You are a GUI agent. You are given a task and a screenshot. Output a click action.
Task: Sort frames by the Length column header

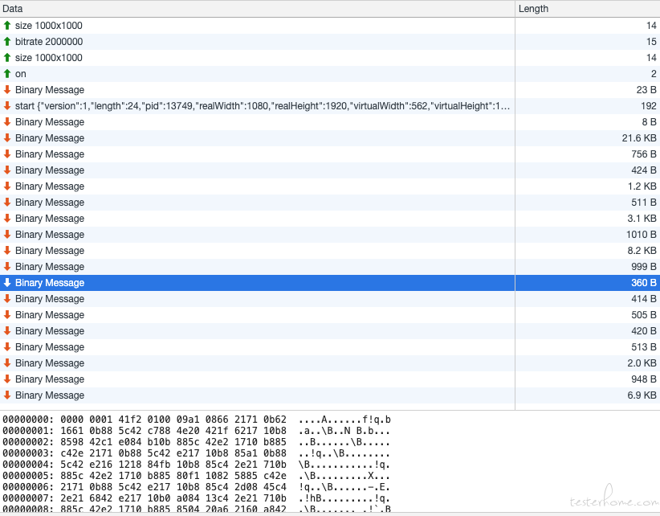tap(588, 8)
